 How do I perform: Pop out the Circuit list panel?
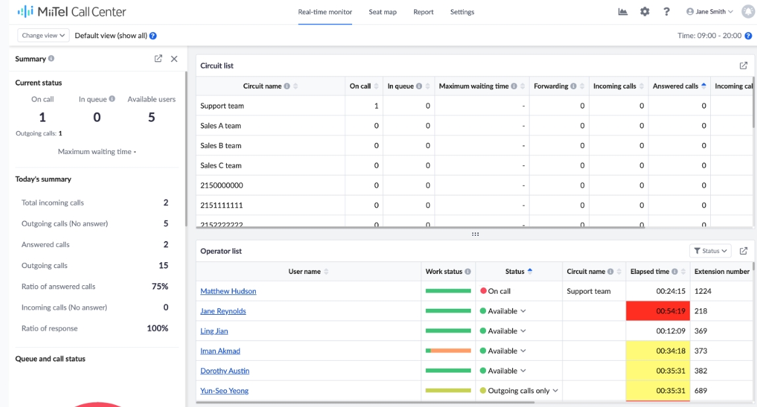(743, 66)
